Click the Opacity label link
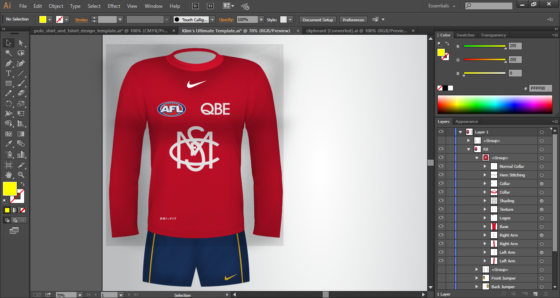The image size is (560, 298). coord(226,20)
